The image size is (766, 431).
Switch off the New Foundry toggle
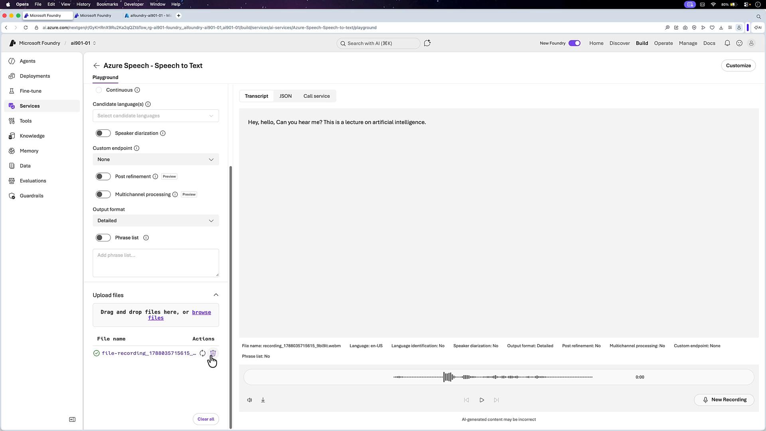tap(574, 43)
